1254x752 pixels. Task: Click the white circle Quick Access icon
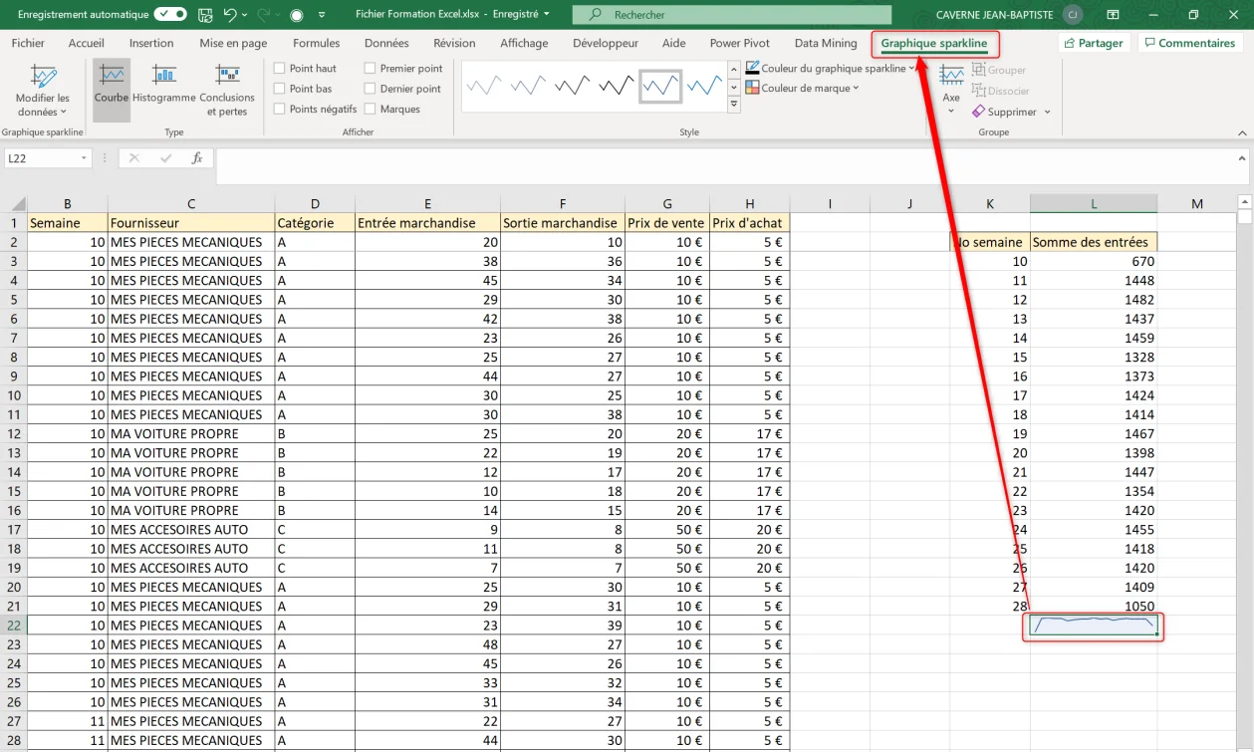(x=296, y=15)
